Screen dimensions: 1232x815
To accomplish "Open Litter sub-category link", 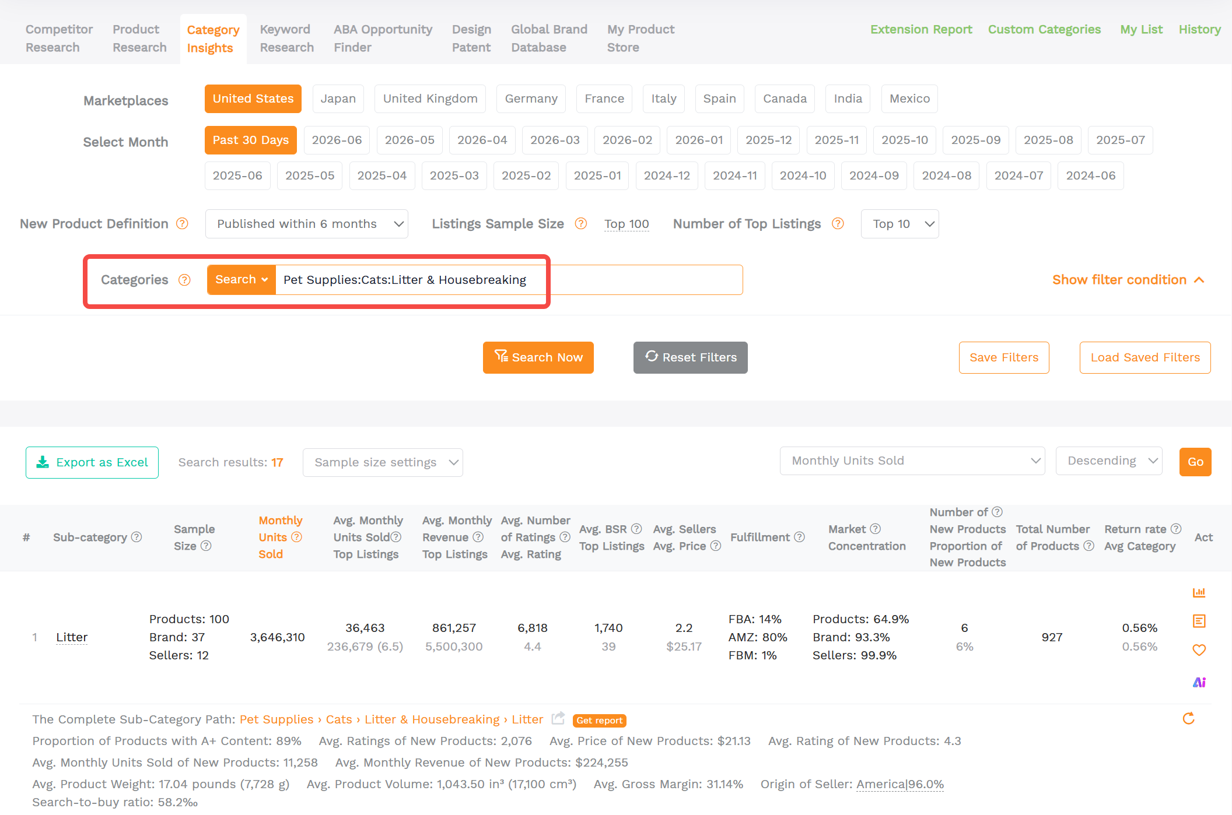I will pos(72,637).
